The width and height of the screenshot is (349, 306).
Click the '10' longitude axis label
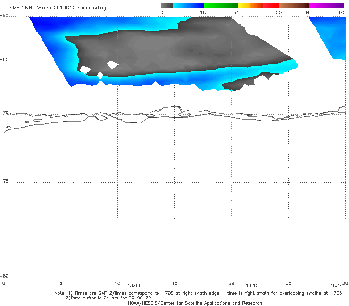point(117,283)
